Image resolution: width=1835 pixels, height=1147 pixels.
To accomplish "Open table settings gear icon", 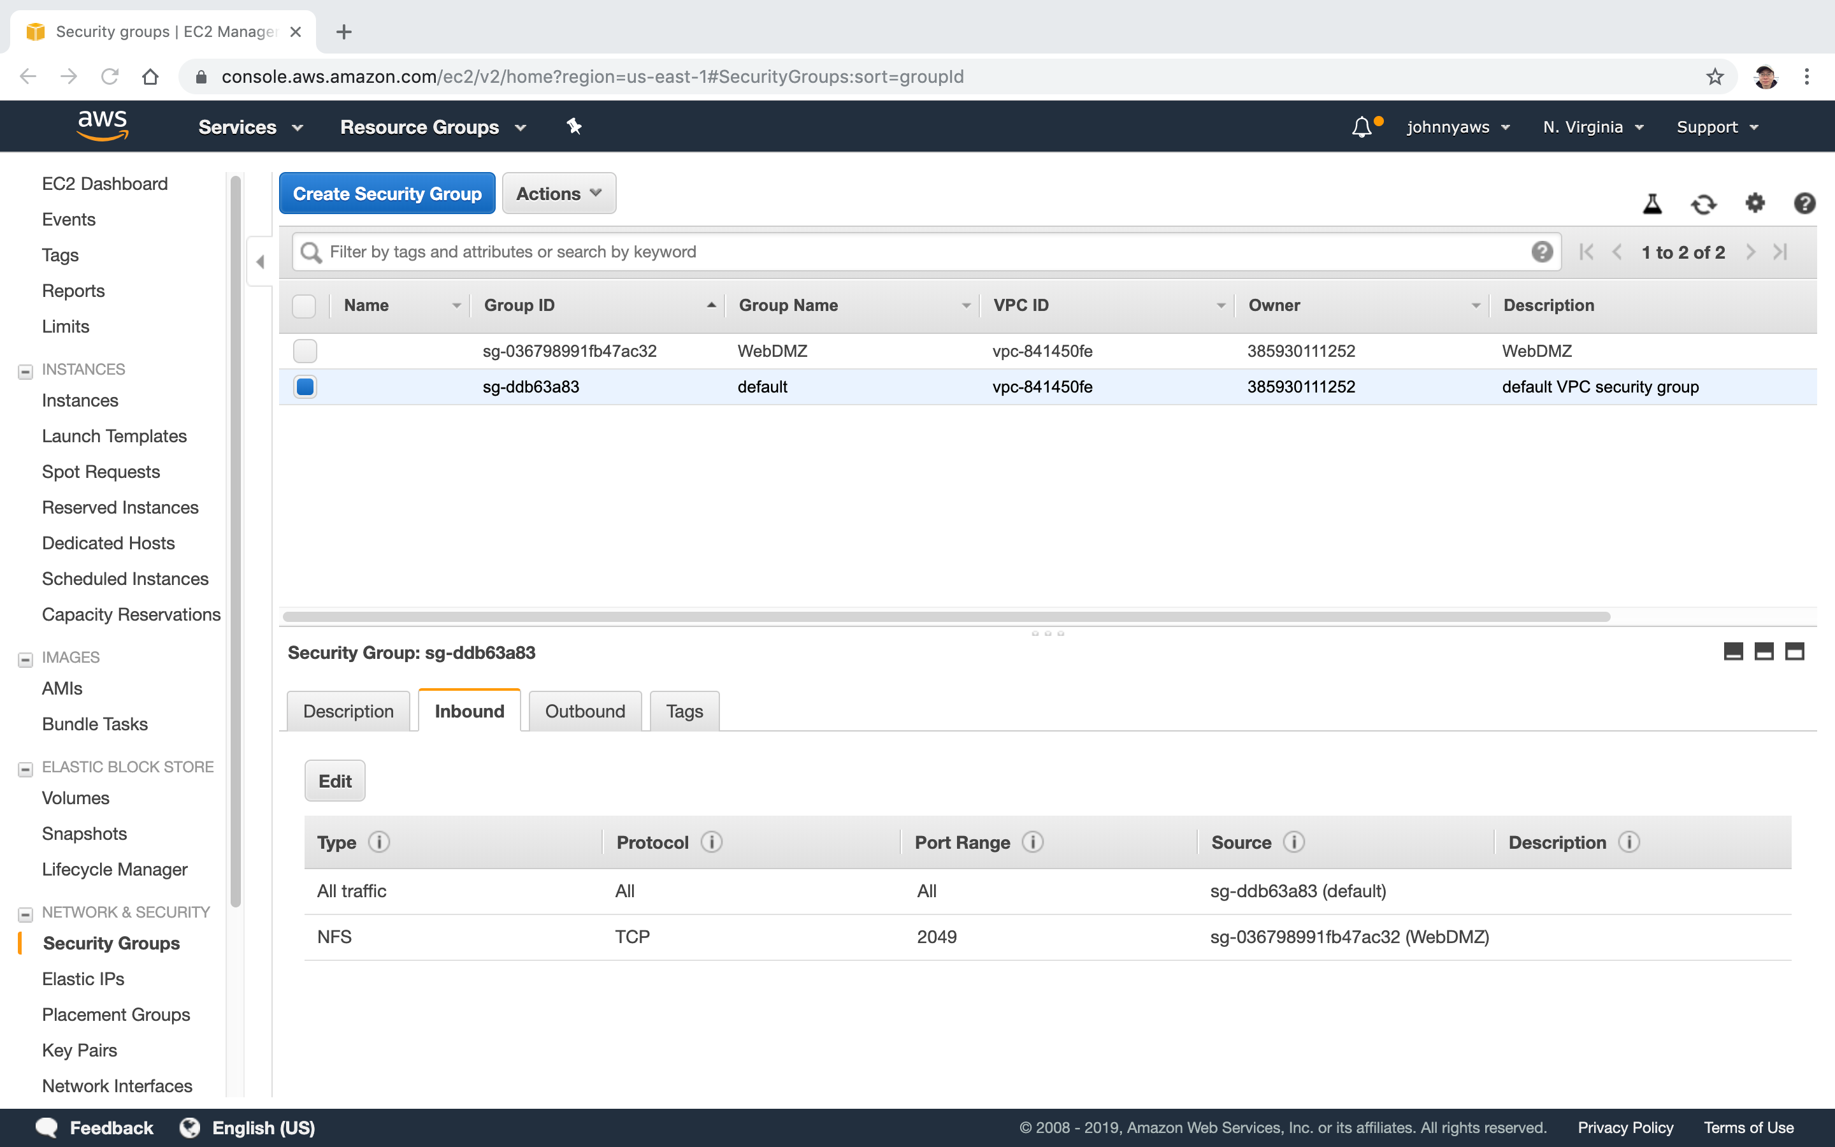I will pyautogui.click(x=1755, y=203).
